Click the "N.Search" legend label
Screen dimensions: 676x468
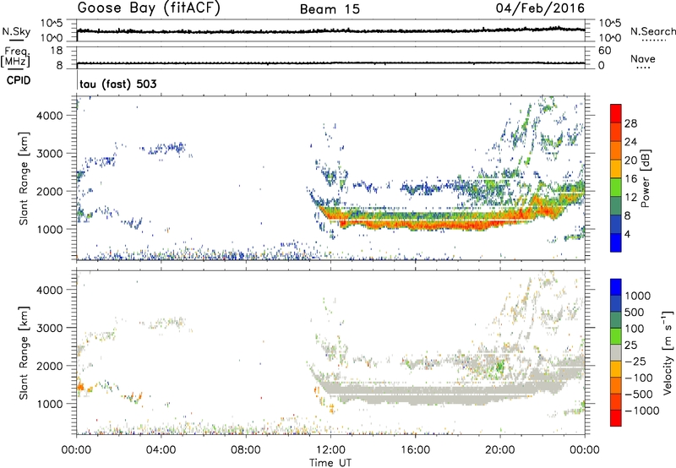pos(652,31)
